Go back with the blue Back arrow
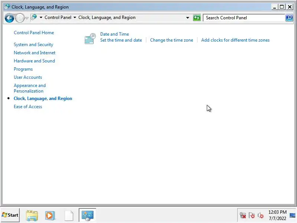 pyautogui.click(x=9, y=18)
